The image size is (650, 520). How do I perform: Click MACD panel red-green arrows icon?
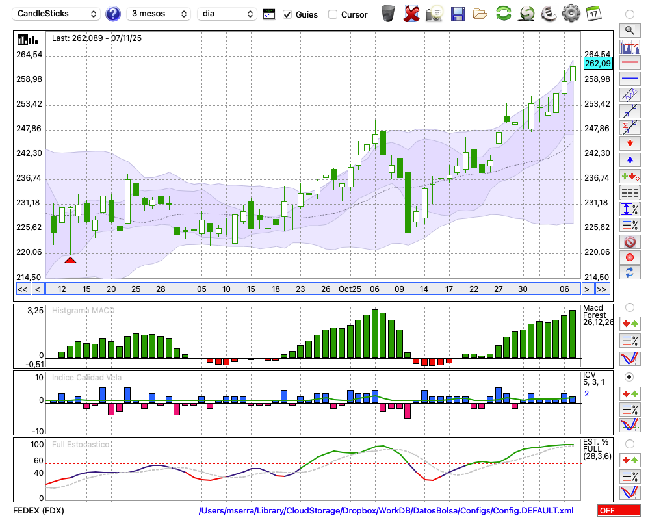tap(630, 324)
